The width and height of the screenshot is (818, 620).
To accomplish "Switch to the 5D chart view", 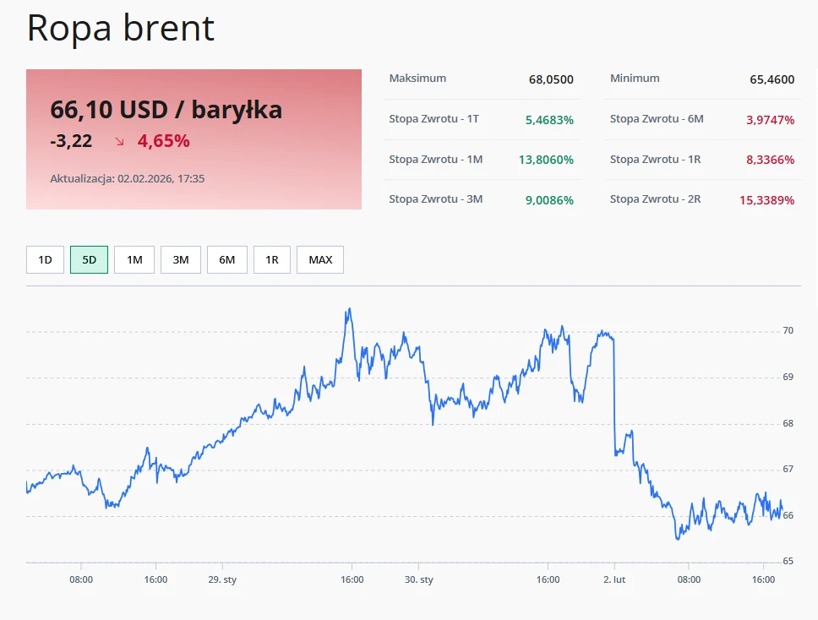I will tap(89, 259).
